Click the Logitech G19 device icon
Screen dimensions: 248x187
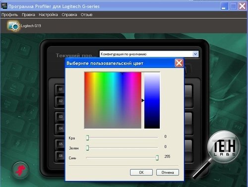[13, 26]
